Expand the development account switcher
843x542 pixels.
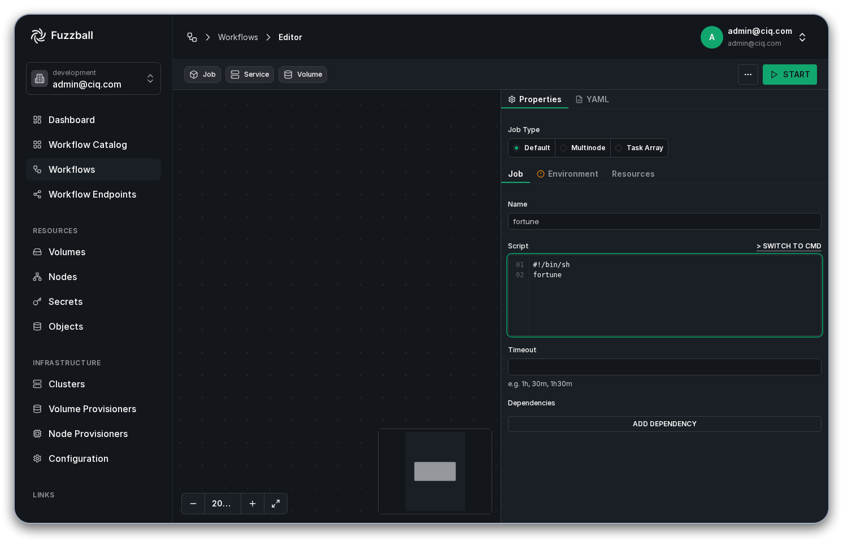pyautogui.click(x=93, y=78)
